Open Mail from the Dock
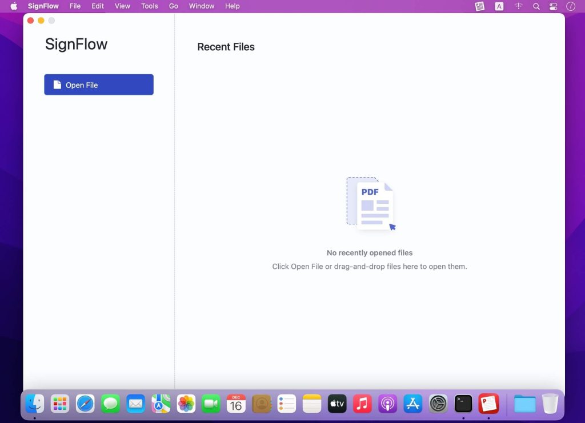This screenshot has height=423, width=585. pyautogui.click(x=135, y=404)
